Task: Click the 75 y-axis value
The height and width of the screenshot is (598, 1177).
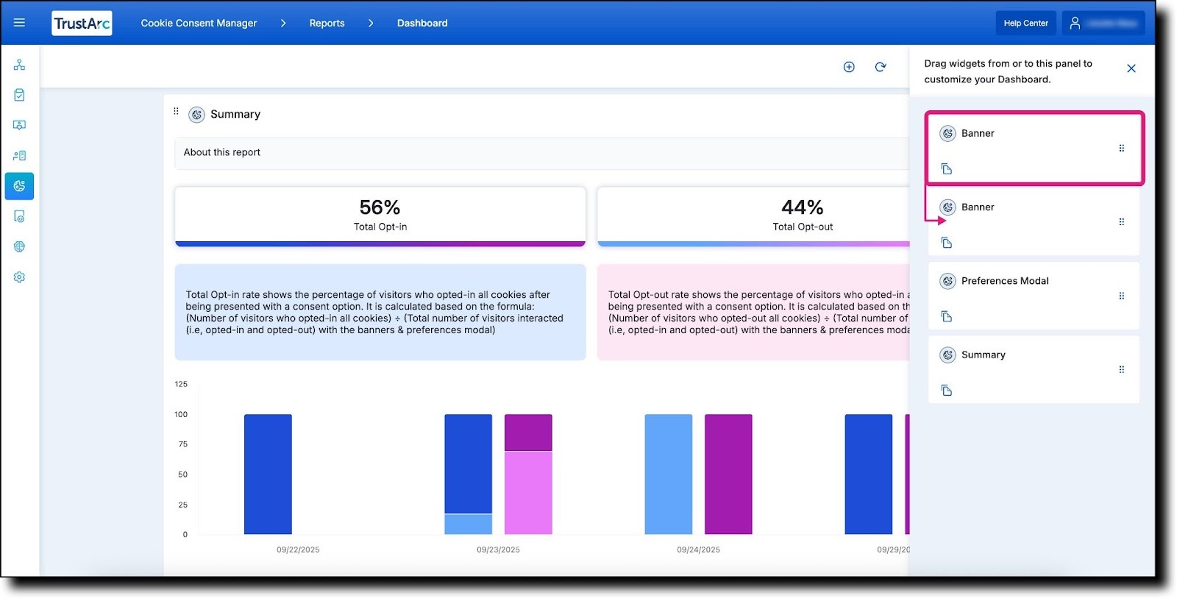Action: (x=182, y=444)
